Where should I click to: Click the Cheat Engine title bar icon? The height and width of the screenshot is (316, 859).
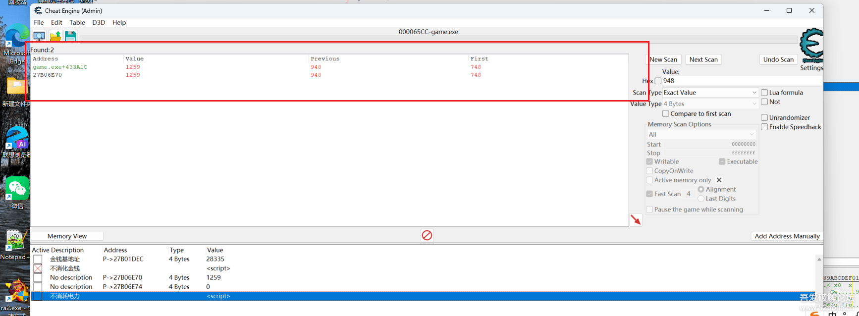38,10
